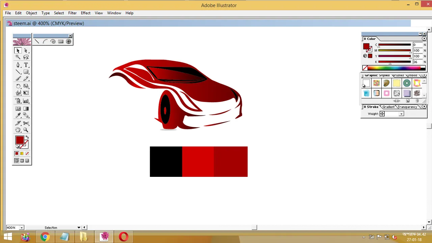The height and width of the screenshot is (243, 432).
Task: Open Opera browser from taskbar
Action: click(x=124, y=237)
